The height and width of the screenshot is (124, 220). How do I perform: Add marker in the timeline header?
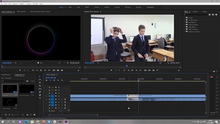coord(58,80)
